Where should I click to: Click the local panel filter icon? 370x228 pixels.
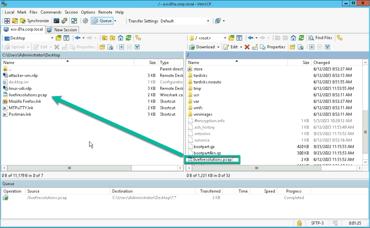66,38
